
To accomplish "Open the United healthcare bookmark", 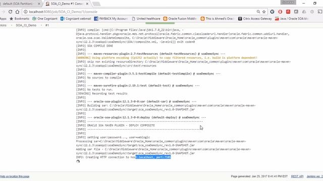I will pyautogui.click(x=146, y=19).
